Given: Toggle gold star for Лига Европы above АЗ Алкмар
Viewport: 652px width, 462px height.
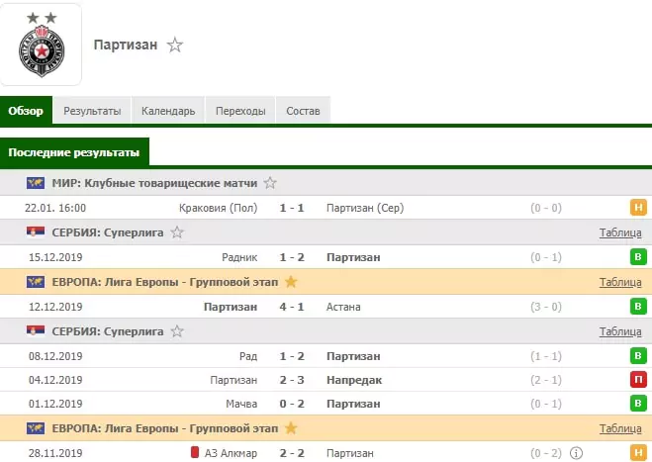Looking at the screenshot, I should (291, 428).
